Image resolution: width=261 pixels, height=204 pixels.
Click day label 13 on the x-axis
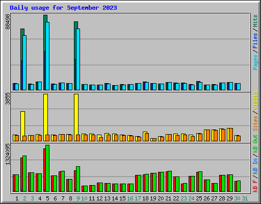click(107, 198)
